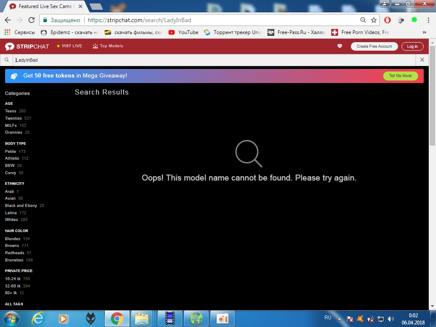436x327 pixels.
Task: Click the red Opera-style extension icon
Action: [x=387, y=20]
